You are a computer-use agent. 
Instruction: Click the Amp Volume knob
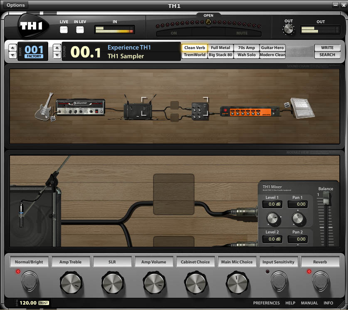click(x=154, y=283)
